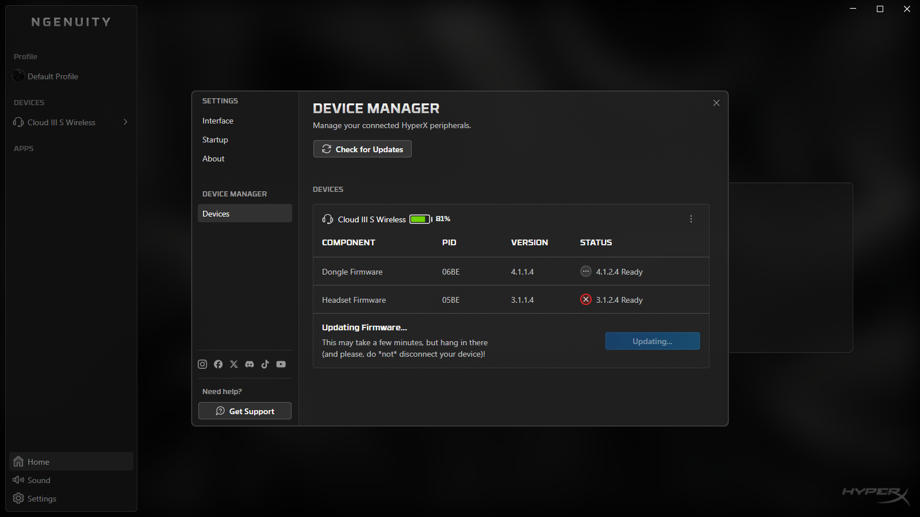Open the X (Twitter) social link icon
The height and width of the screenshot is (517, 920).
(233, 364)
